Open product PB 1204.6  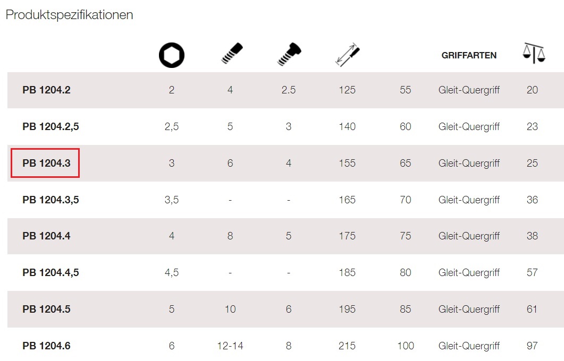46,346
